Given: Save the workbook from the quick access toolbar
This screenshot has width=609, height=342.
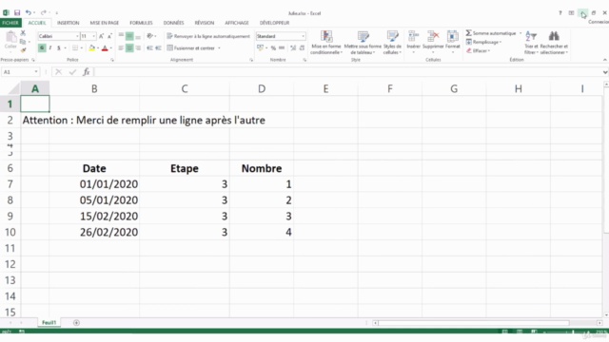Looking at the screenshot, I should pos(17,12).
